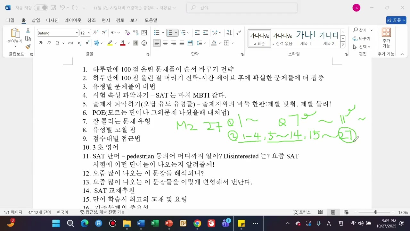Center align the text
The image size is (410, 231).
(165, 43)
